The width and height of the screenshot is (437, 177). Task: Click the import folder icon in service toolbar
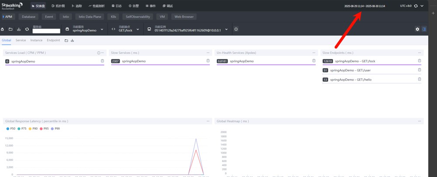pos(10,29)
